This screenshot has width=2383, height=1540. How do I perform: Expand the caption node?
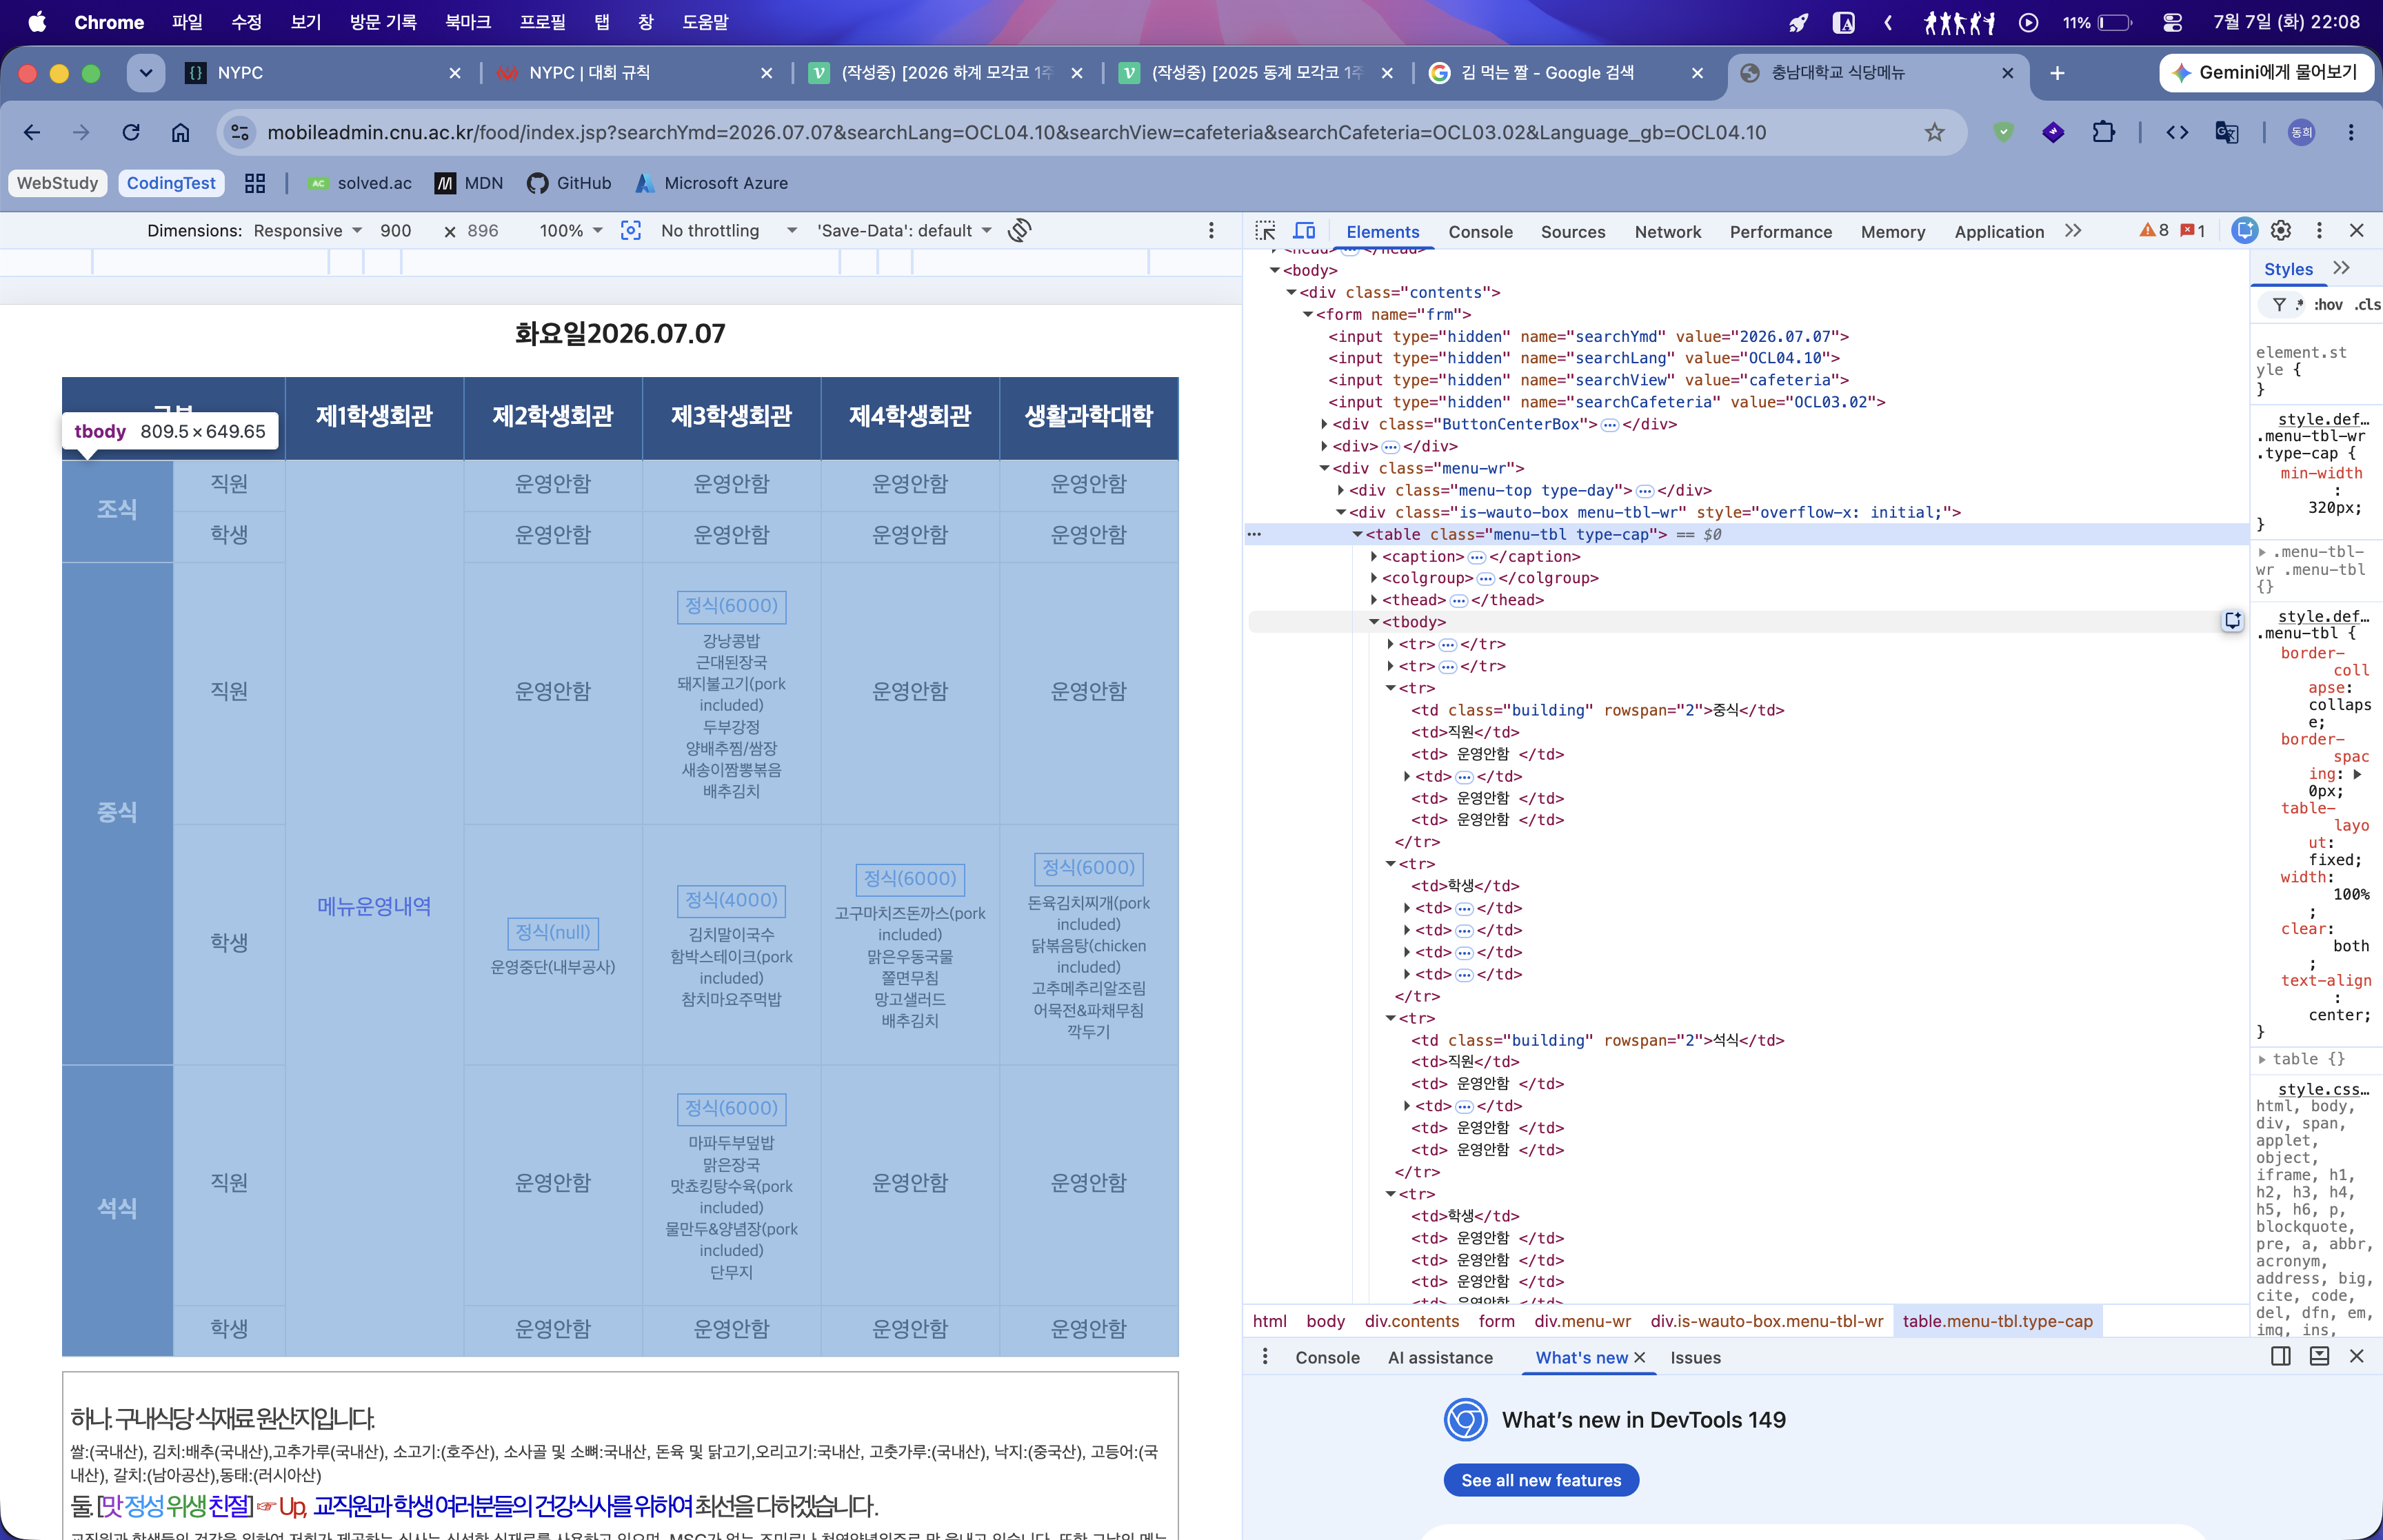pyautogui.click(x=1374, y=556)
